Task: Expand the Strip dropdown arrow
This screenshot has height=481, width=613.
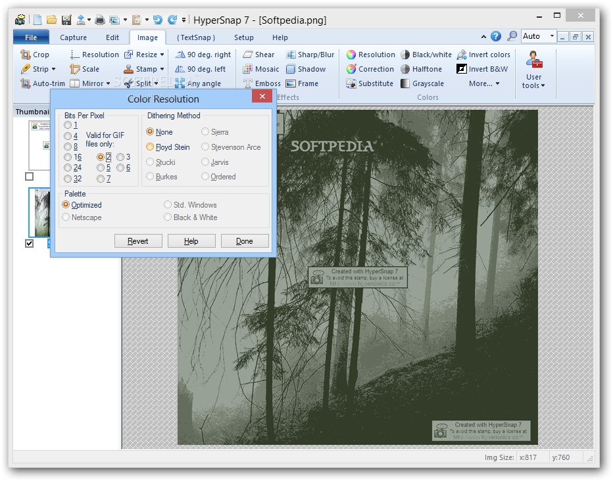Action: tap(53, 69)
